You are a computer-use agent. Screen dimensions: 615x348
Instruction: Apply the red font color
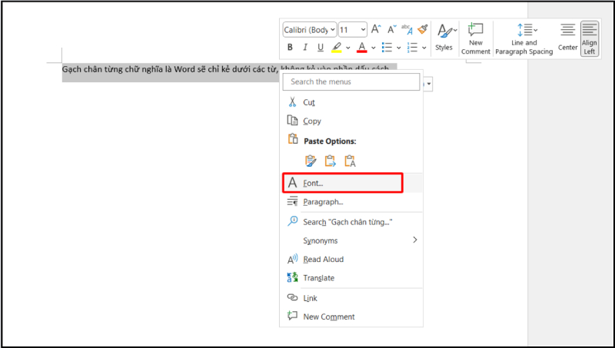click(x=363, y=48)
